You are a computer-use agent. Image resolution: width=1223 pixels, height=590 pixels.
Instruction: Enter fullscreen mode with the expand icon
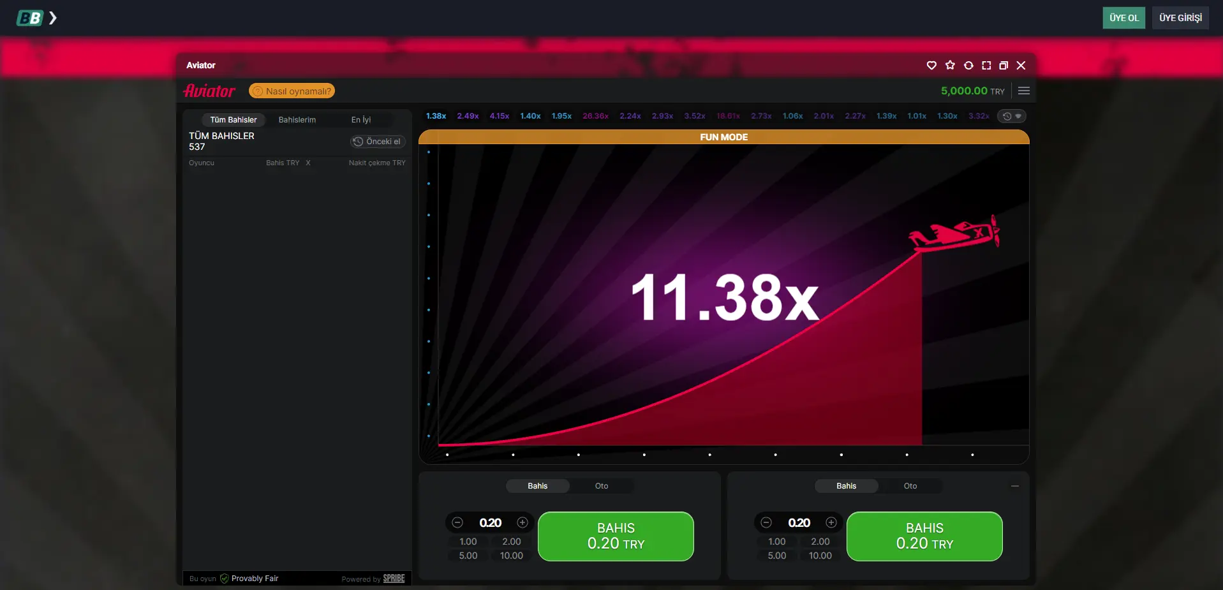tap(986, 65)
